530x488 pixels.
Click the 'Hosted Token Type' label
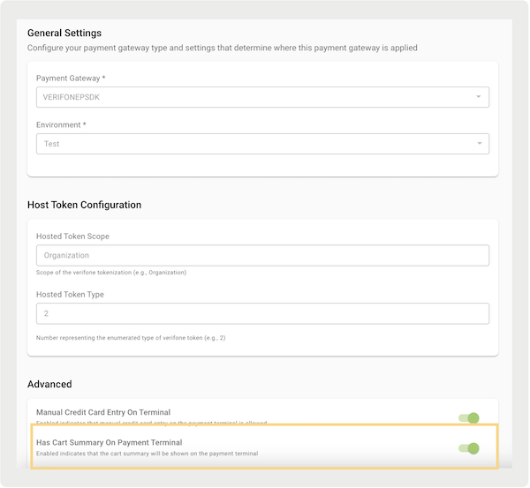pos(70,295)
